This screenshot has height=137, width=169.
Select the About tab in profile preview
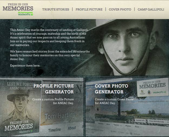point(72,128)
